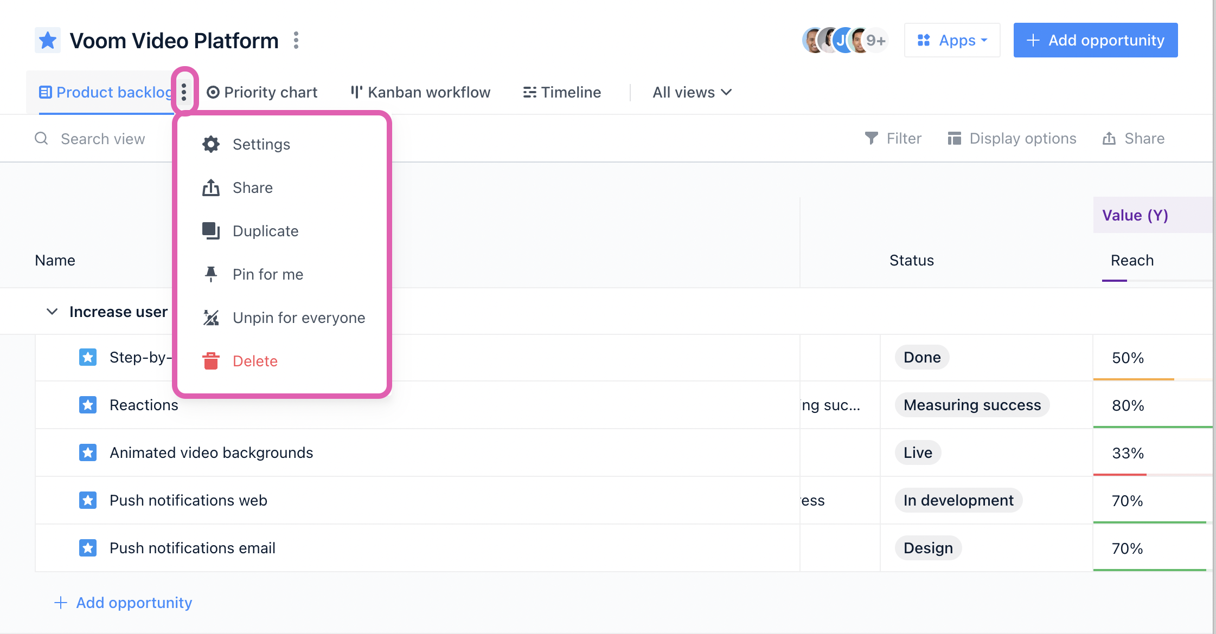Image resolution: width=1216 pixels, height=634 pixels.
Task: Click the Push notifications email 70% Reach
Action: coord(1127,548)
